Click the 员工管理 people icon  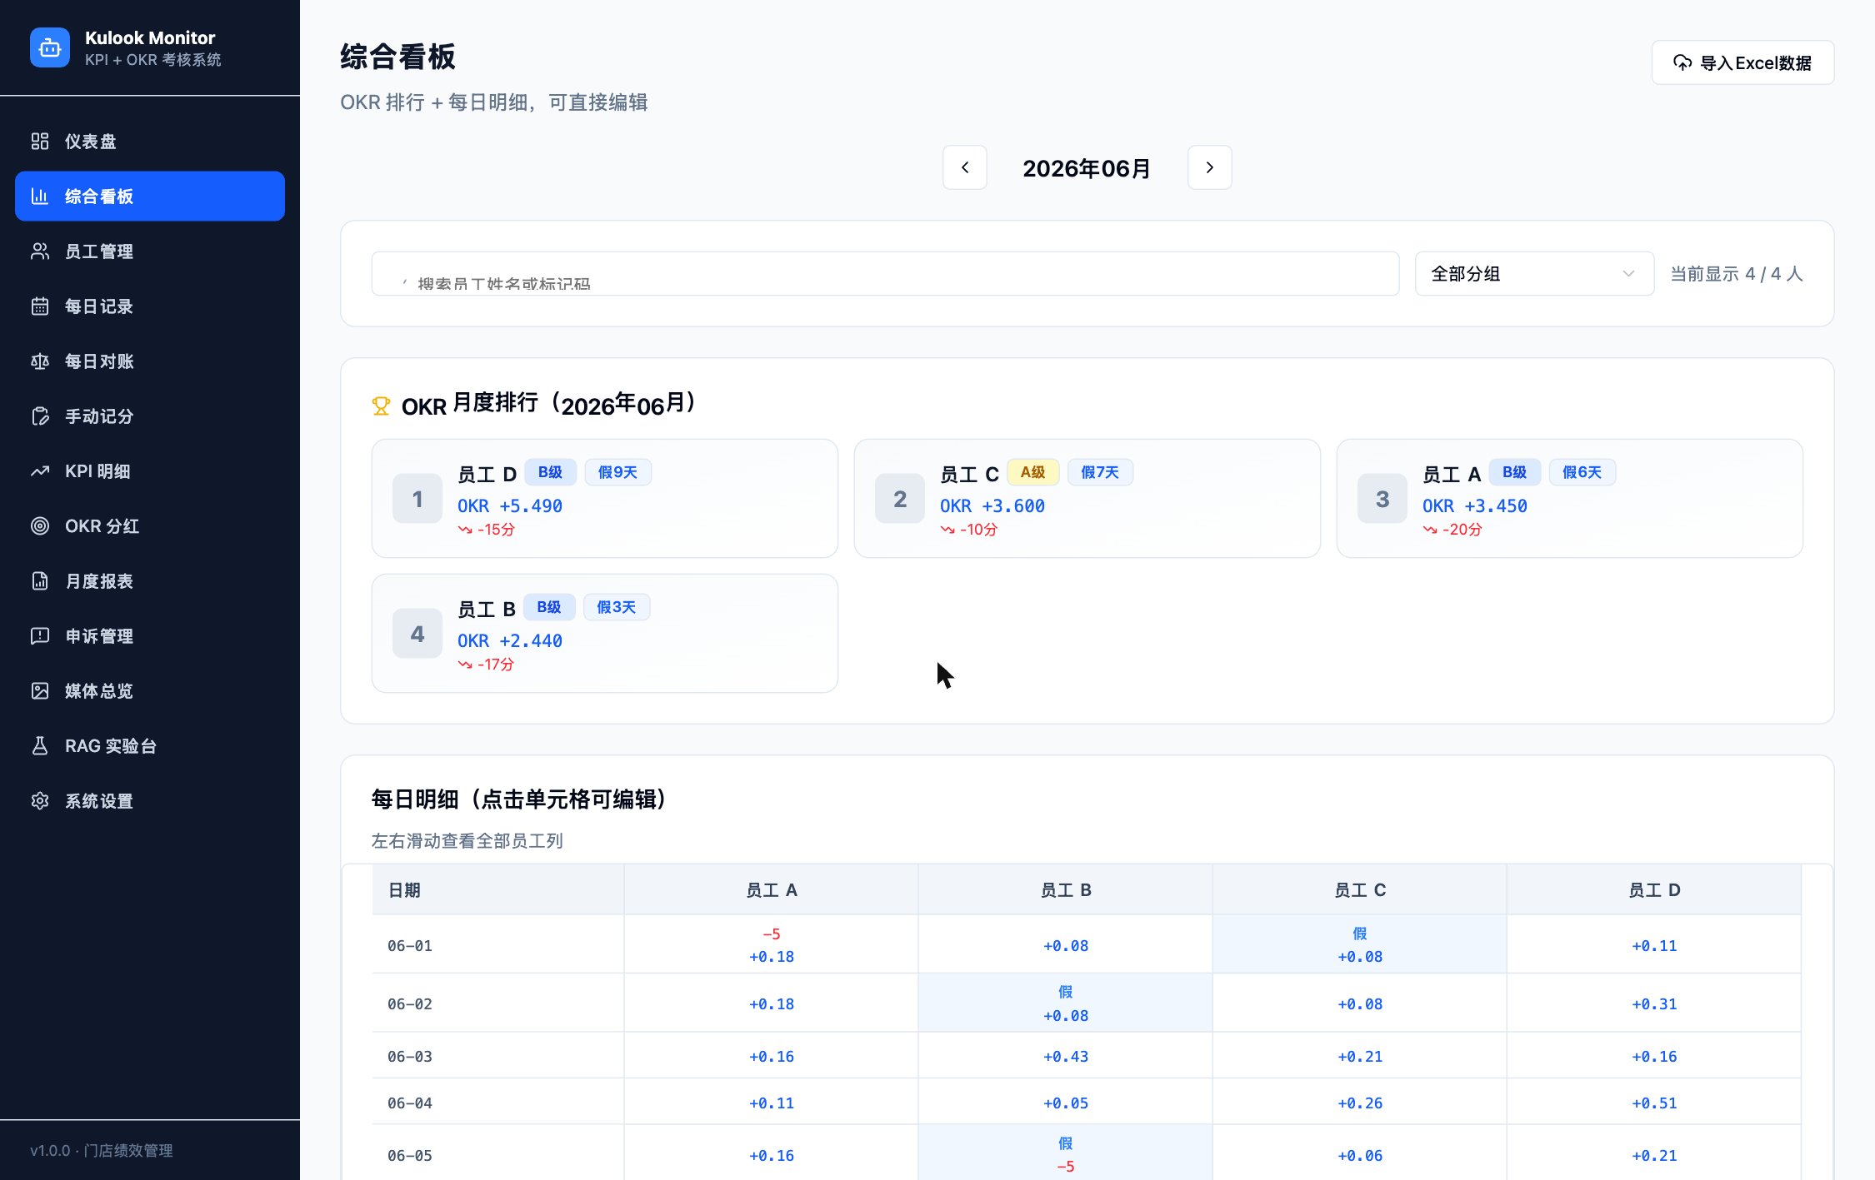click(x=40, y=251)
